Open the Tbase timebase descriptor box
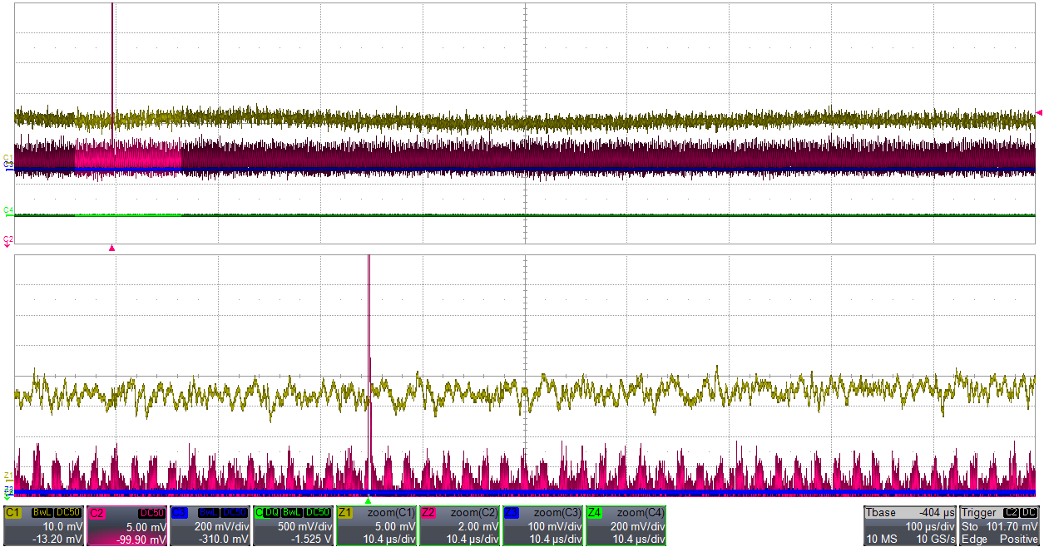 (910, 526)
